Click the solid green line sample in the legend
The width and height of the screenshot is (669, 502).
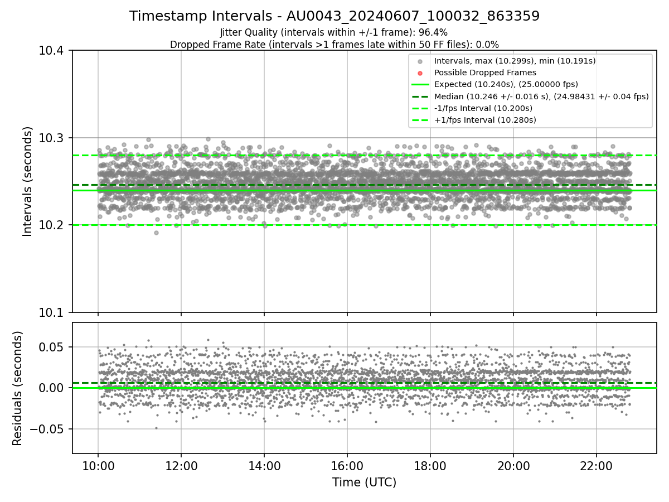[x=420, y=85]
